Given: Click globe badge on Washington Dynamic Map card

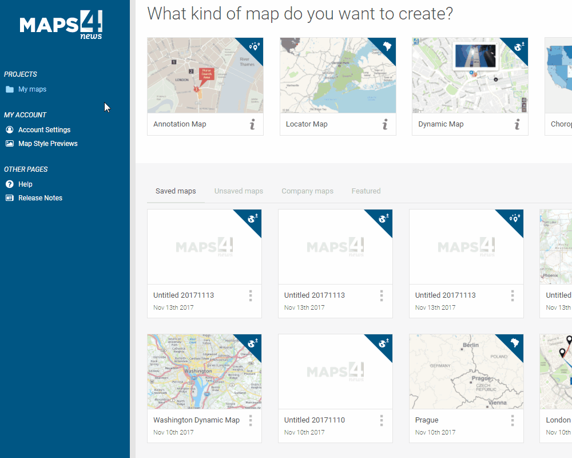Looking at the screenshot, I should pos(253,343).
